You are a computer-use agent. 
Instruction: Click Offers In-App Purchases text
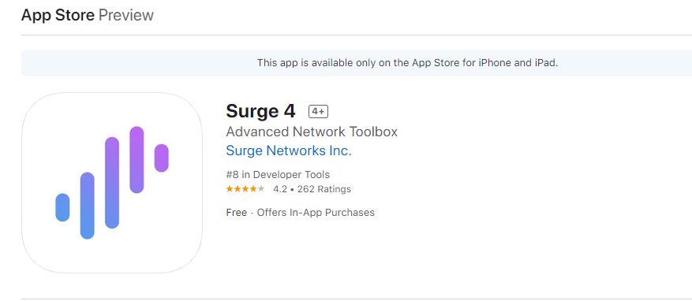click(316, 213)
